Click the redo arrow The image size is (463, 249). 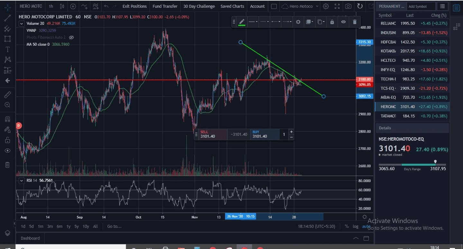tap(115, 6)
